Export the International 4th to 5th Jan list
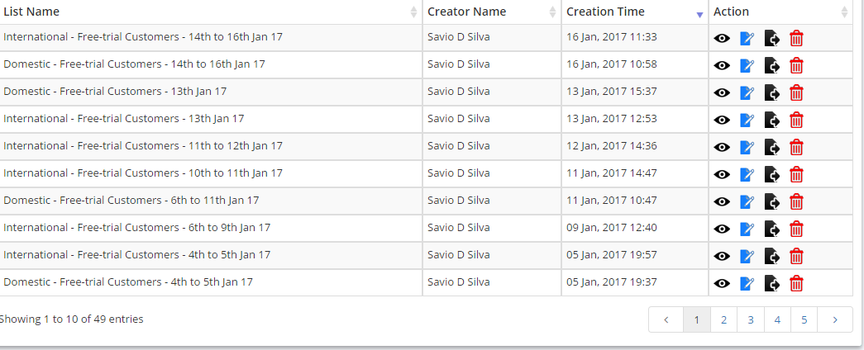Viewport: 864px width, 350px height. 772,256
